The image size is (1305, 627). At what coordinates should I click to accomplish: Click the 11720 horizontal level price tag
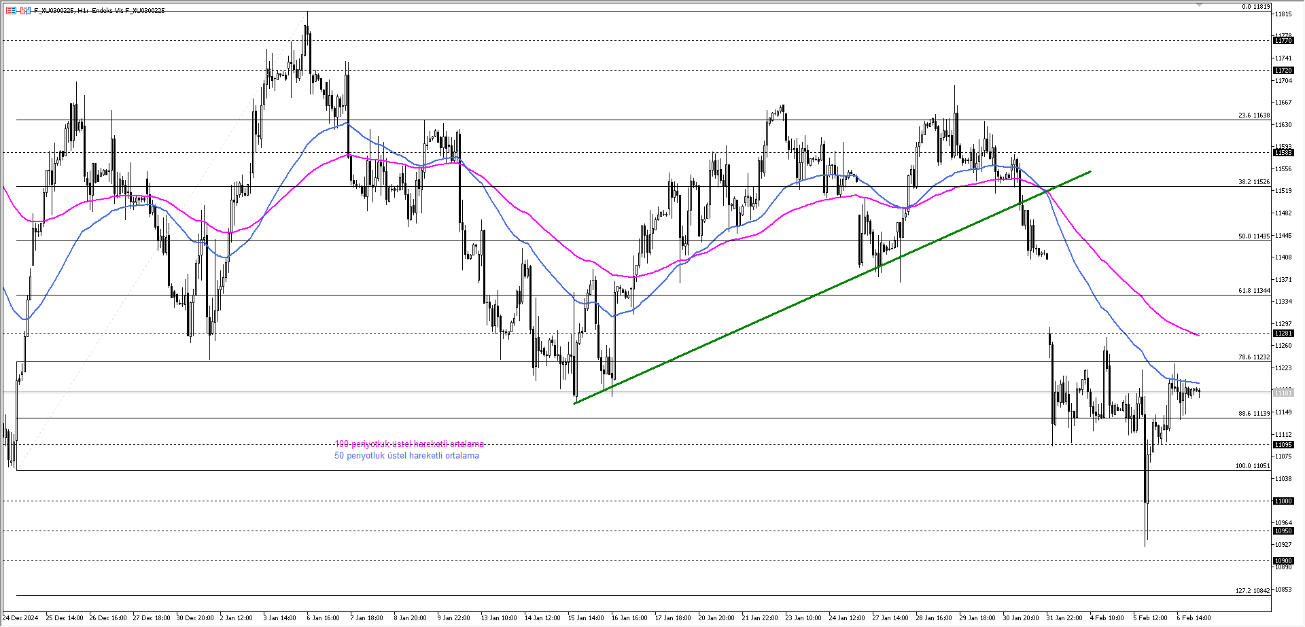pos(1283,71)
